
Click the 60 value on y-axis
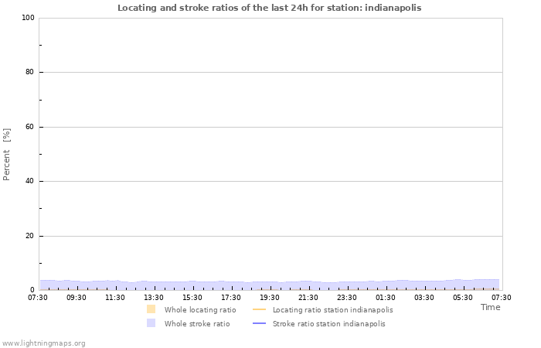29,127
